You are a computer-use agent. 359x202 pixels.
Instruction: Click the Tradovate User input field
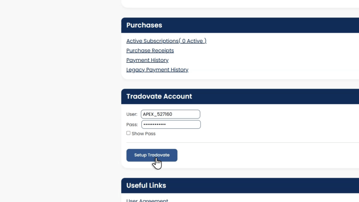pyautogui.click(x=170, y=114)
